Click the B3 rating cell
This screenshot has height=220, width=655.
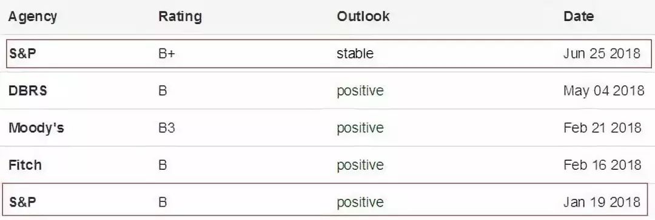(x=167, y=128)
